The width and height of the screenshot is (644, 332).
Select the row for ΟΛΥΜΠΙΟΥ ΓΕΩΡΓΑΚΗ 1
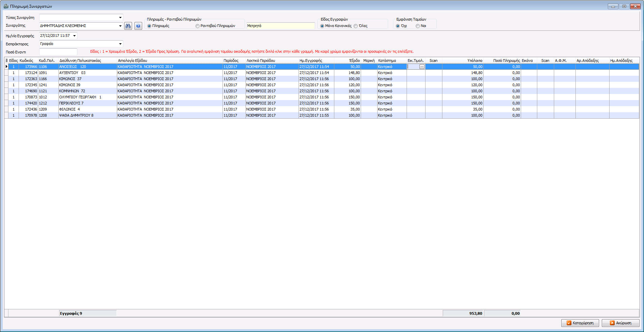[321, 97]
